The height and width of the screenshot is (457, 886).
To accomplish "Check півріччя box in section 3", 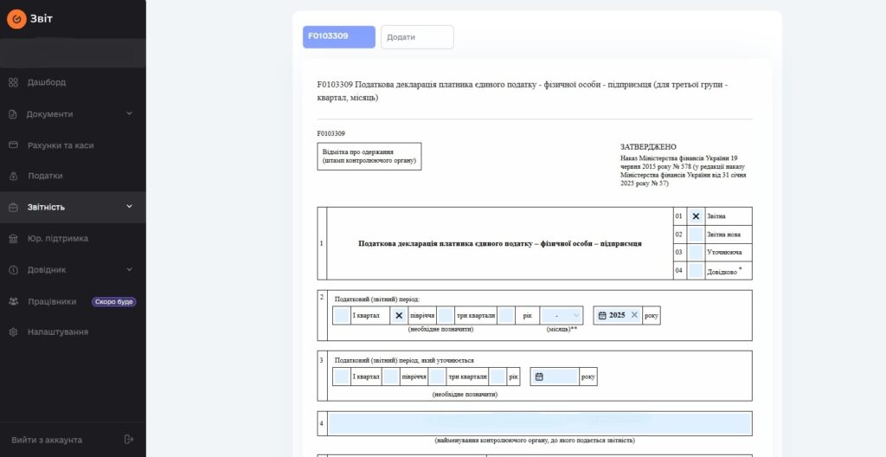I will (x=390, y=377).
